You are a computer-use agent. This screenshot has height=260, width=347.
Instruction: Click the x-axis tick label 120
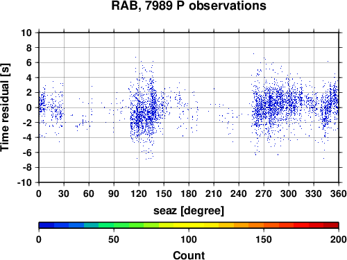(139, 193)
